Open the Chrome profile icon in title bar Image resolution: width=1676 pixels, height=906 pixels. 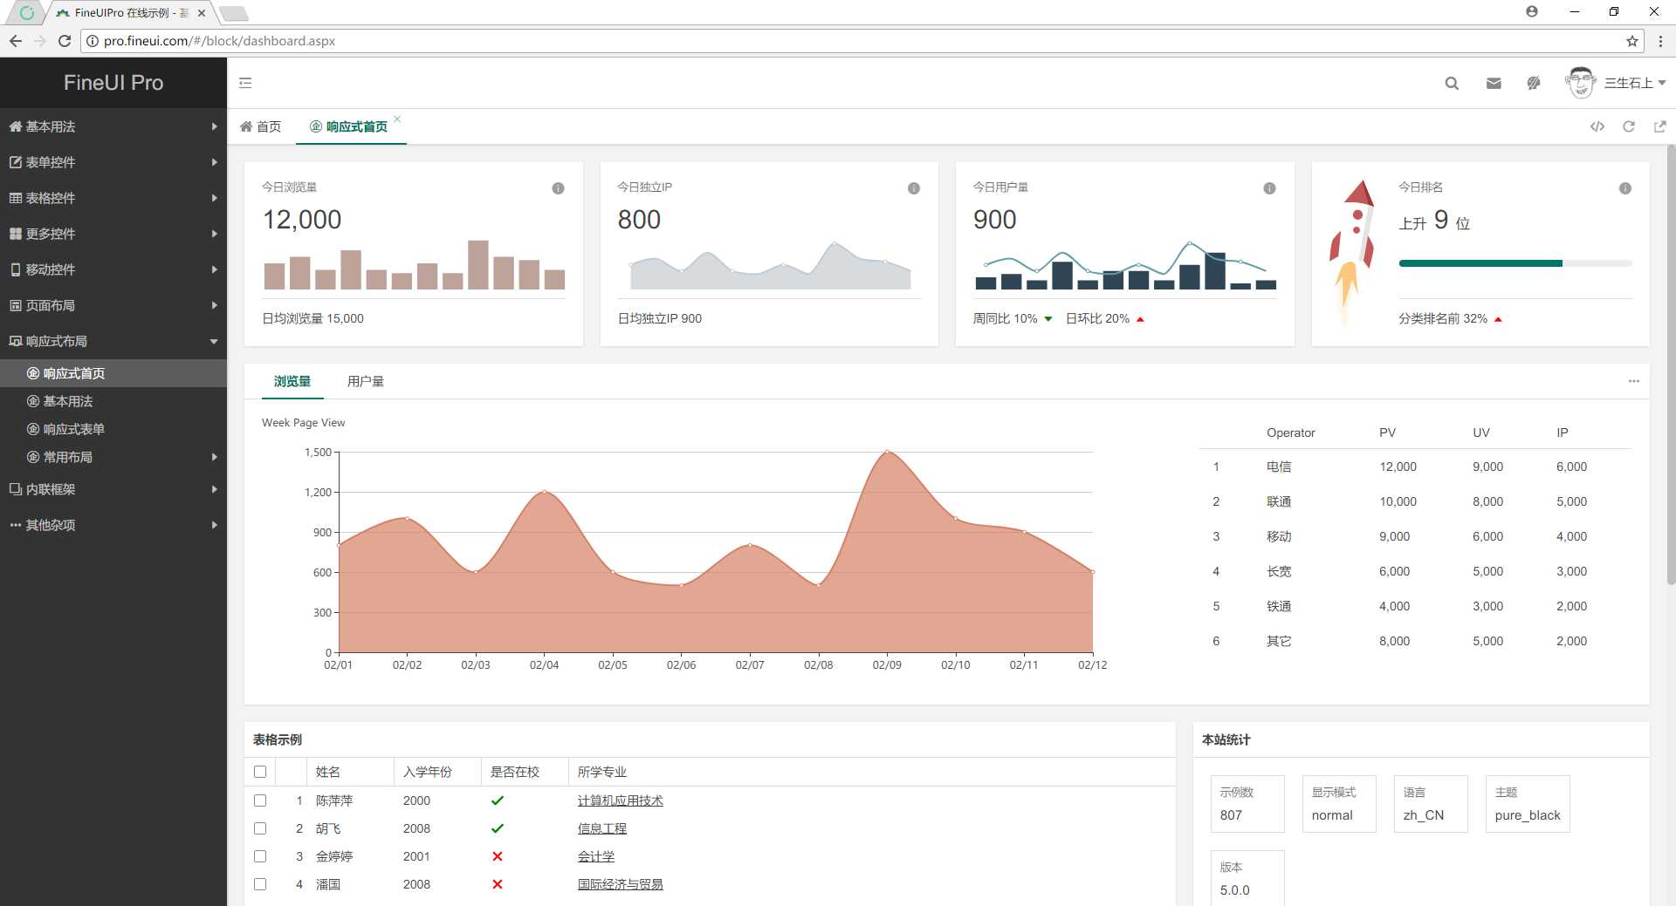point(1532,12)
